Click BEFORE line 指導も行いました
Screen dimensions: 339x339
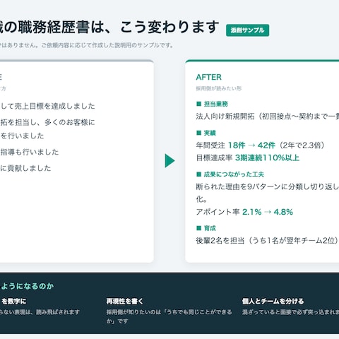pos(30,152)
